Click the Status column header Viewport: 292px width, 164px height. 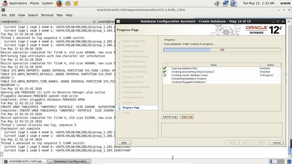271,65
